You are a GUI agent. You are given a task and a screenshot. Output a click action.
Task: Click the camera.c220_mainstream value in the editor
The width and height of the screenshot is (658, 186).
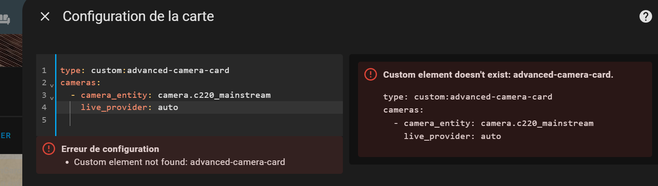pyautogui.click(x=214, y=95)
